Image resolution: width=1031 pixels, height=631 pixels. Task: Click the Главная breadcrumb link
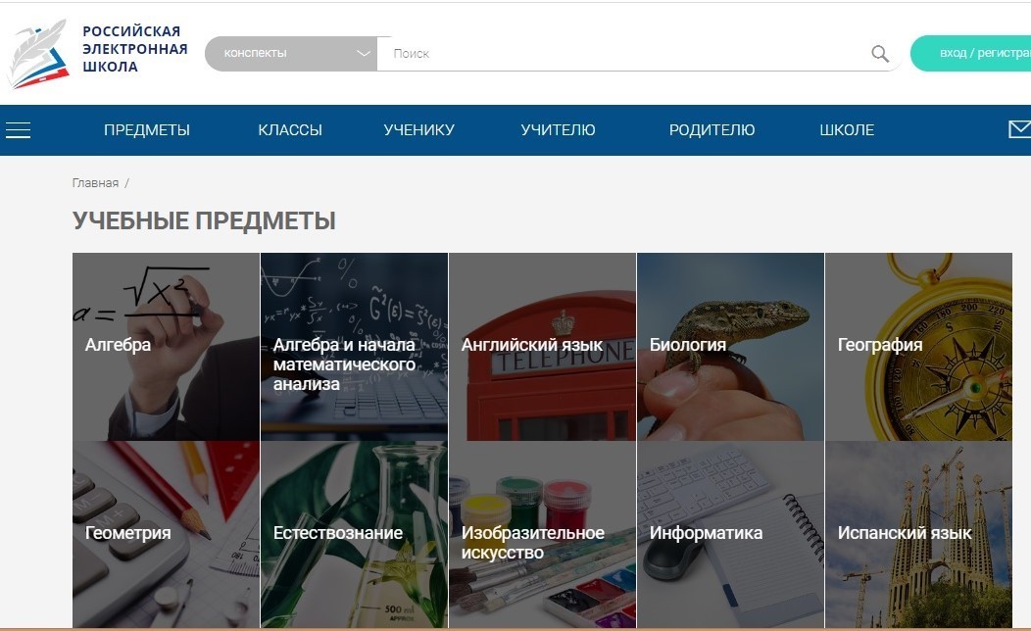pos(95,182)
